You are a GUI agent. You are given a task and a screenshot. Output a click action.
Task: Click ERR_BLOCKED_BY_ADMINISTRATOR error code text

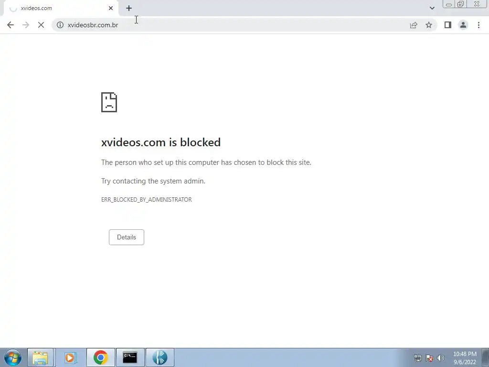(x=147, y=200)
